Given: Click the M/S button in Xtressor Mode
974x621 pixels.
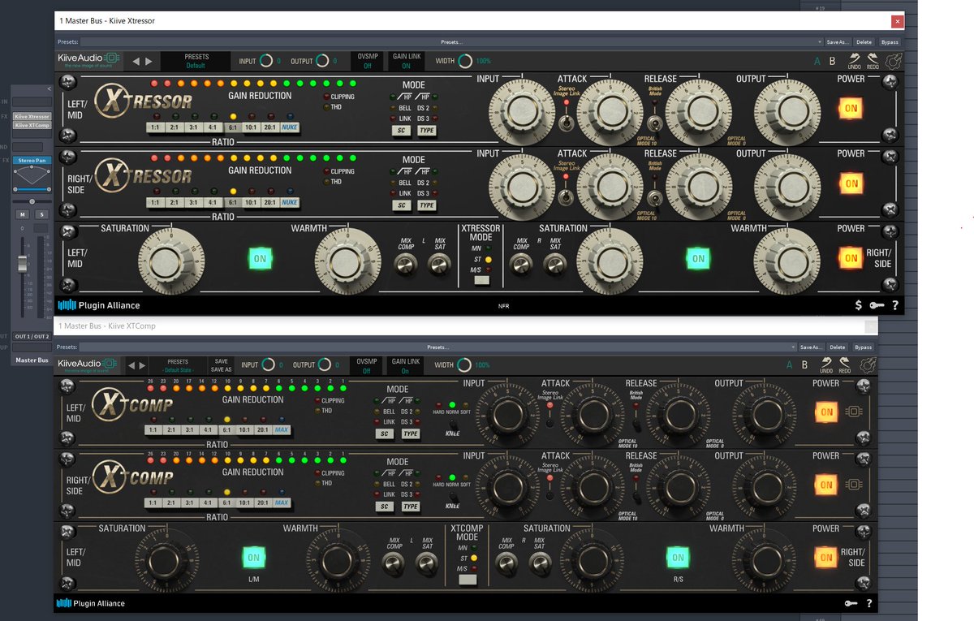Looking at the screenshot, I should pyautogui.click(x=482, y=281).
